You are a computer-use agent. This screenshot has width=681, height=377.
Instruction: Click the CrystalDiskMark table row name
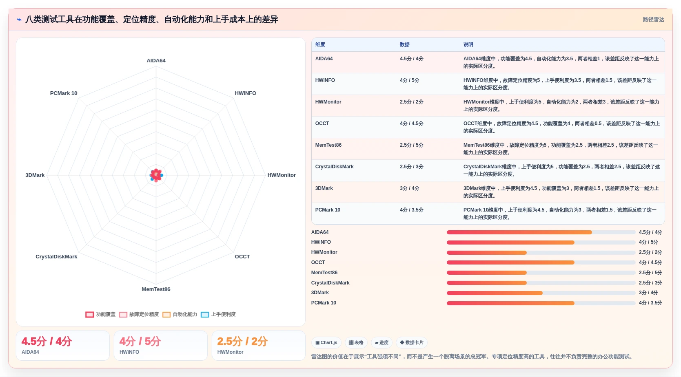point(335,167)
